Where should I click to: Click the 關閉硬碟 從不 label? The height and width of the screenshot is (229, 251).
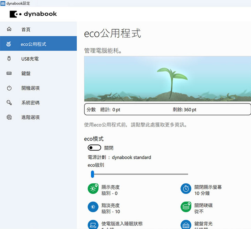[203, 208]
